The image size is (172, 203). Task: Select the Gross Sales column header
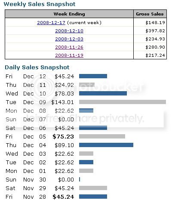[150, 14]
